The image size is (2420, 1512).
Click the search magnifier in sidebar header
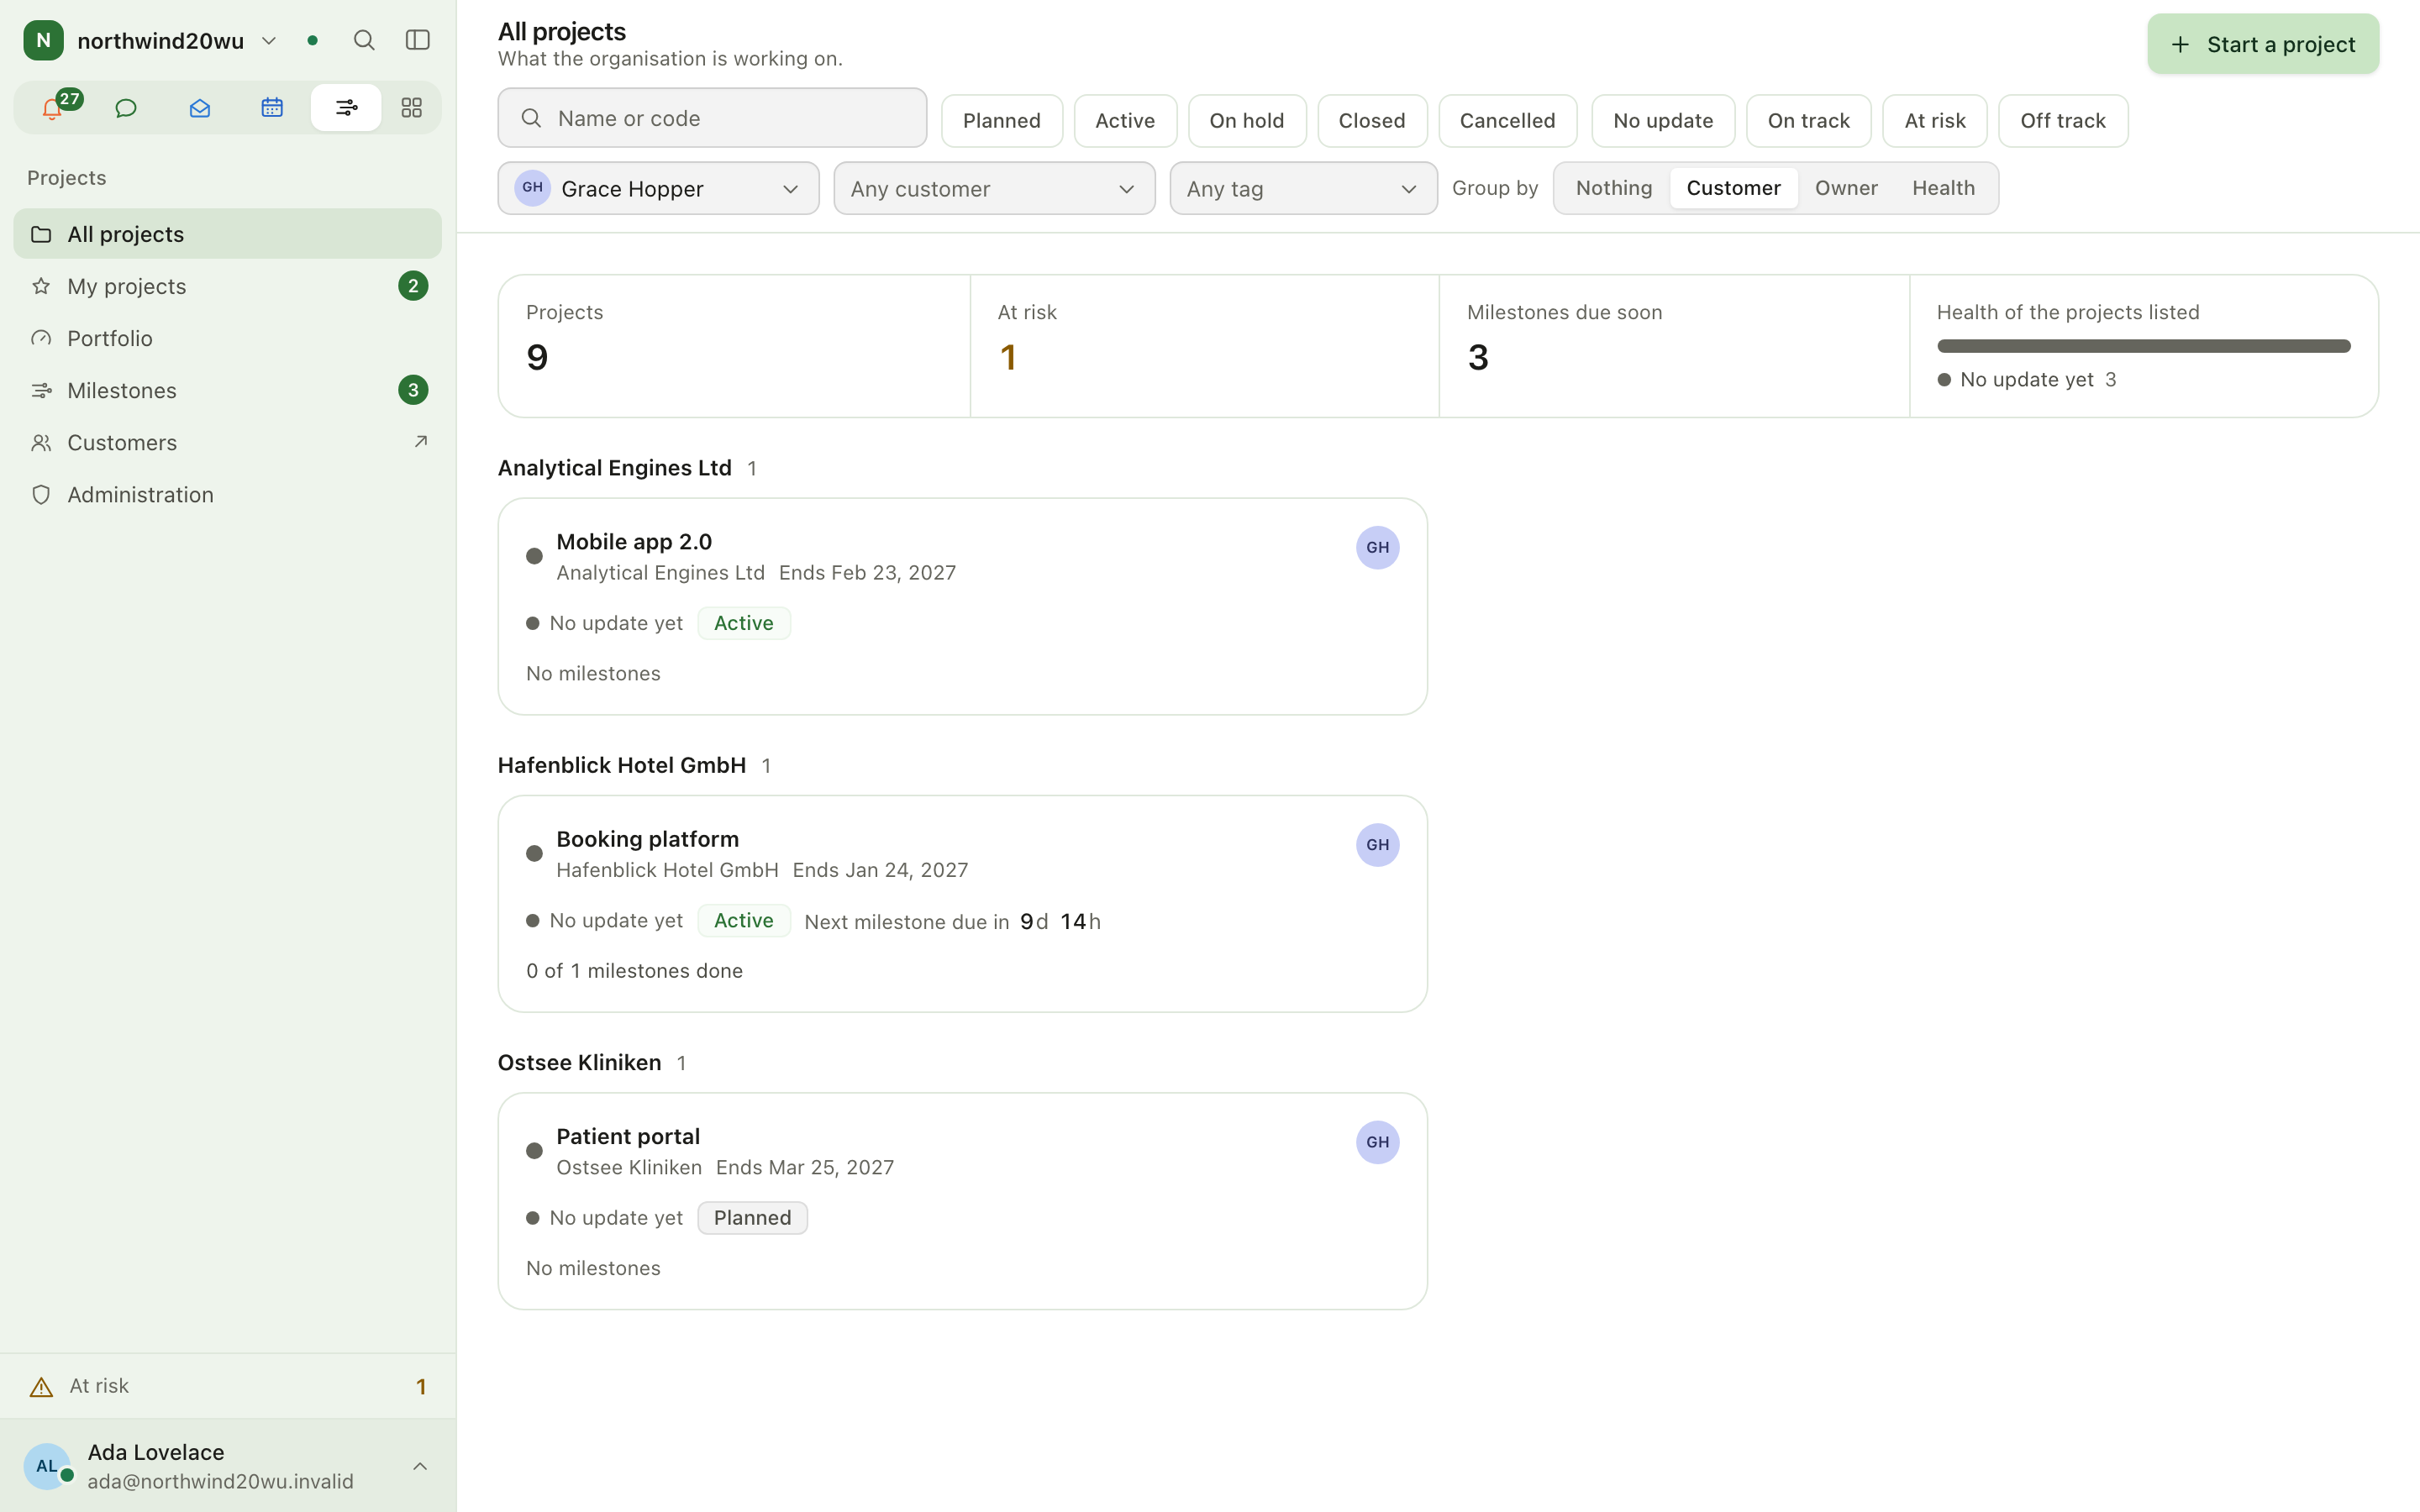click(364, 40)
